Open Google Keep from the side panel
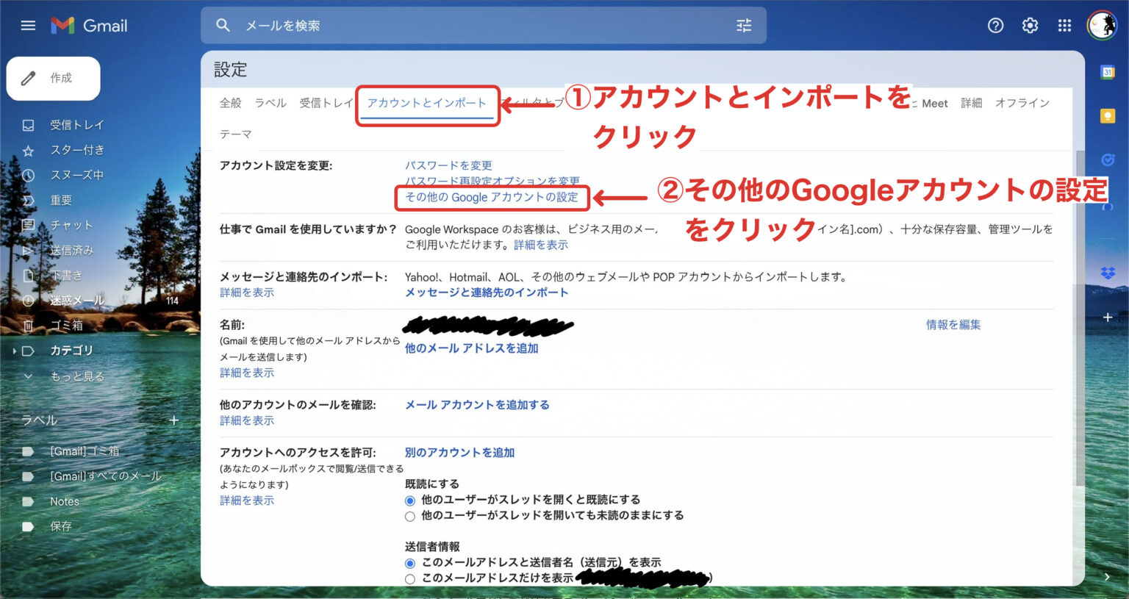Viewport: 1129px width, 599px height. (1110, 115)
